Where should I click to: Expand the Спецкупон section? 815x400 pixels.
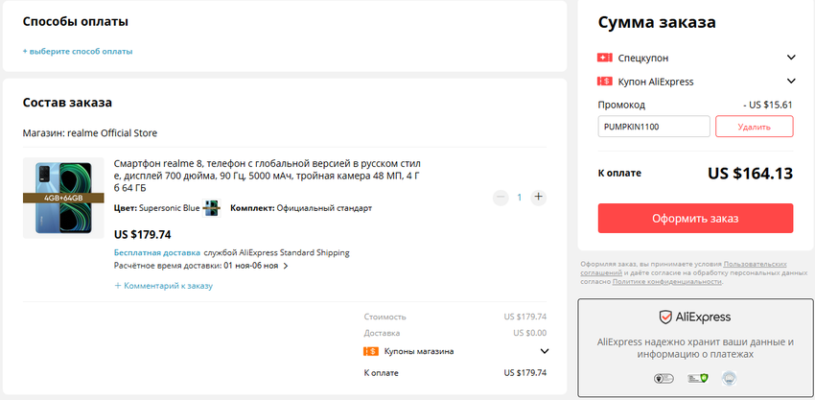tap(791, 58)
